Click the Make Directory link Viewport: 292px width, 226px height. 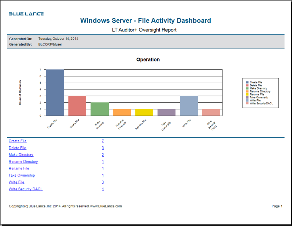click(21, 155)
